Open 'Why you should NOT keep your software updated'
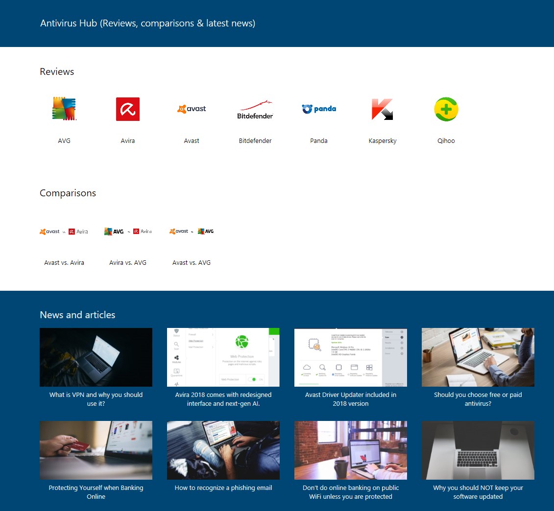The image size is (554, 511). pyautogui.click(x=478, y=492)
